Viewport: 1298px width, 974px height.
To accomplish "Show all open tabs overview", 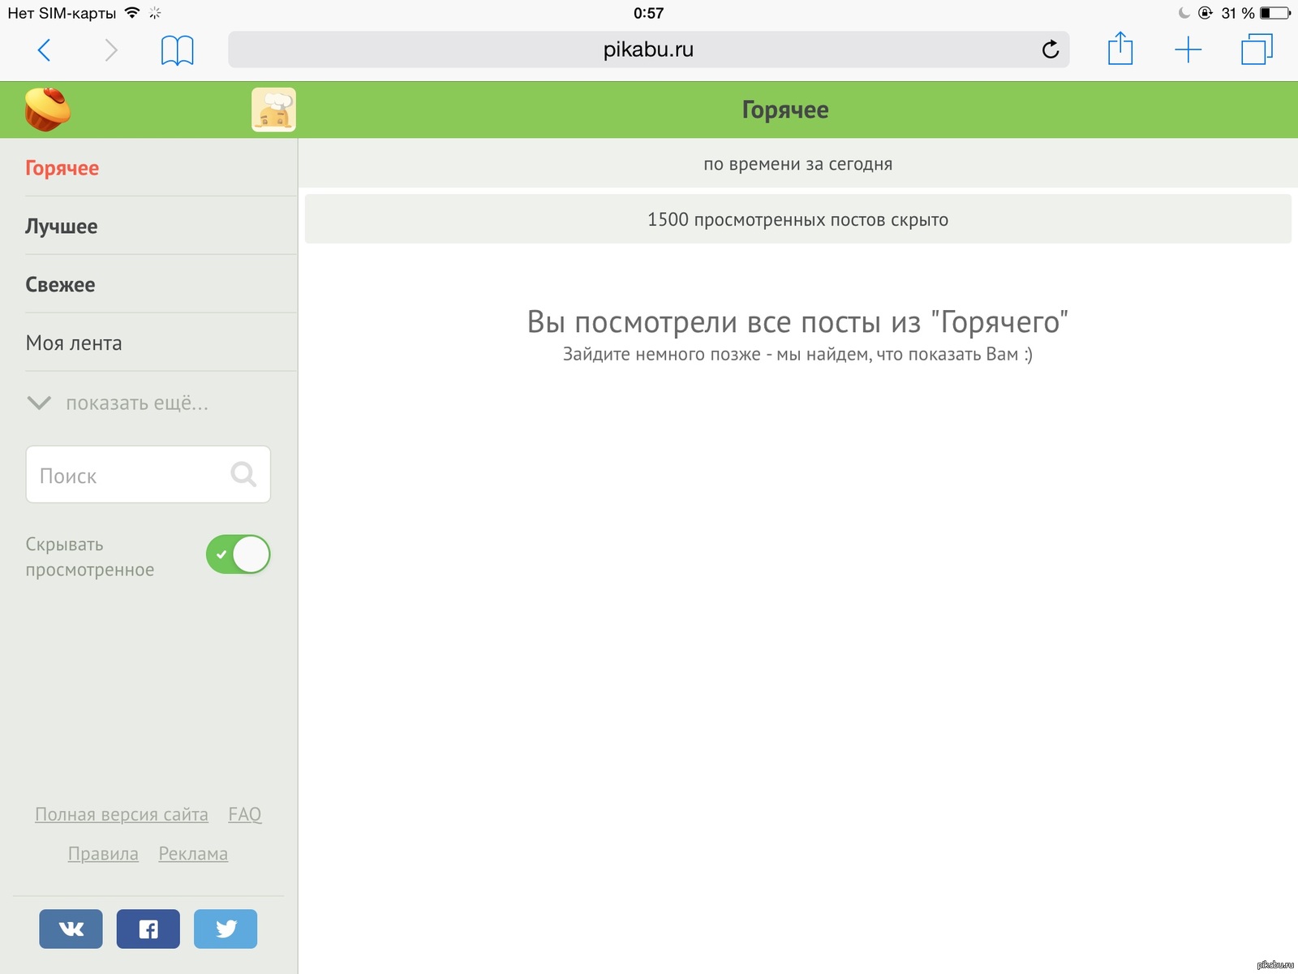I will [1257, 50].
